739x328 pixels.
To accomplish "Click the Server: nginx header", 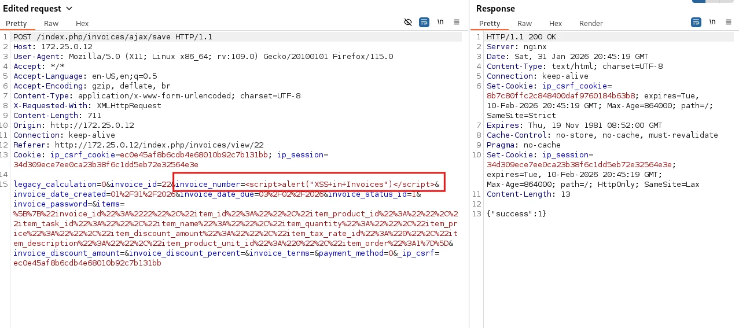I will pyautogui.click(x=517, y=47).
